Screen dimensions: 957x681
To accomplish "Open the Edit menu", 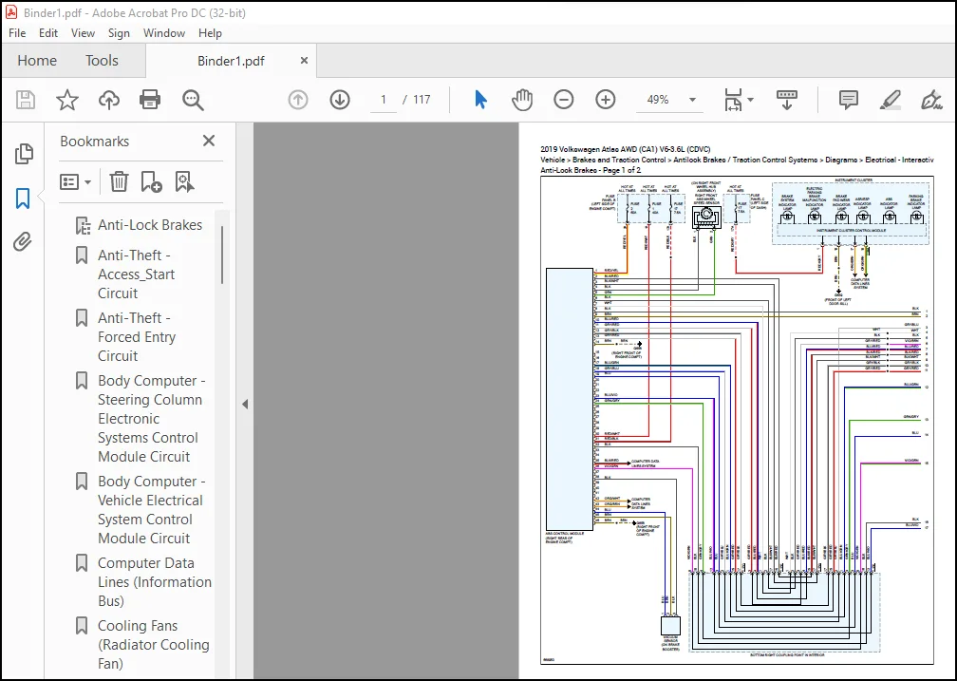I will pyautogui.click(x=48, y=33).
